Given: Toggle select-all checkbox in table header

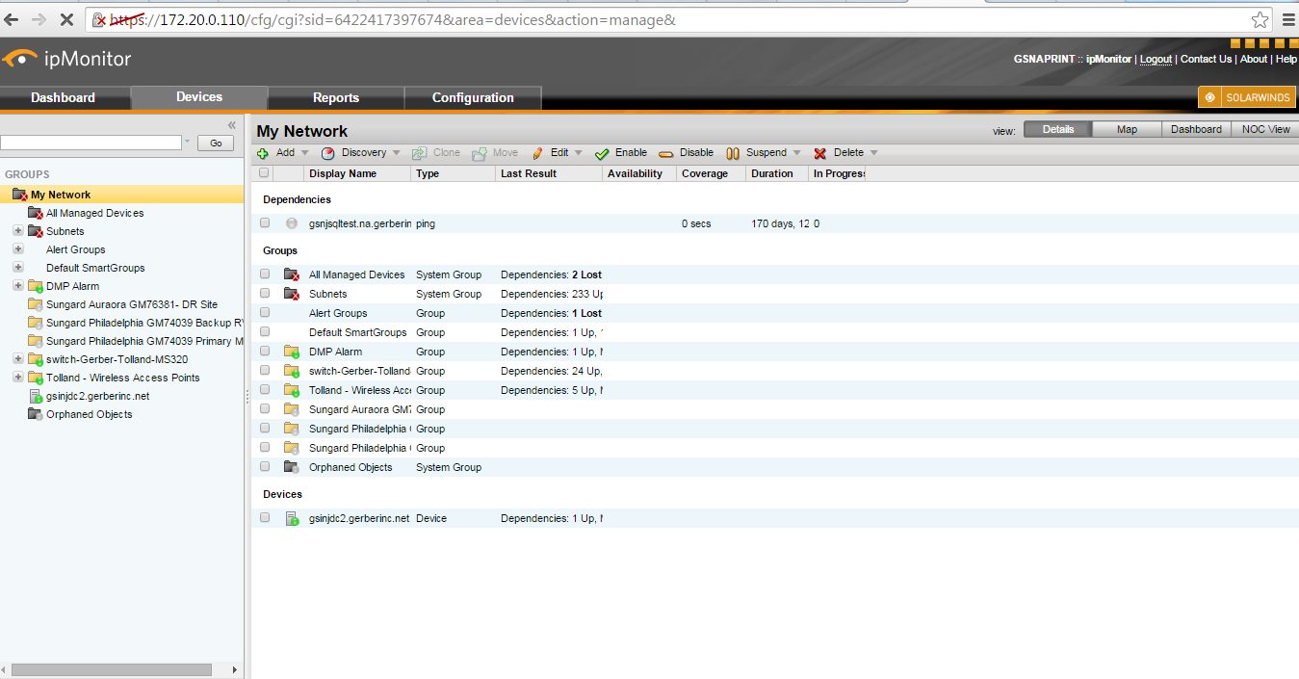Looking at the screenshot, I should tap(264, 173).
